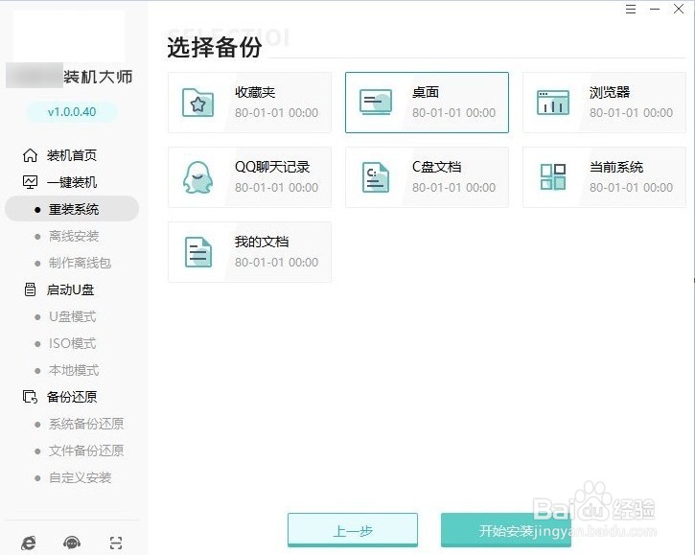The width and height of the screenshot is (695, 555).
Task: Open 启动U盘 section in sidebar
Action: point(71,289)
